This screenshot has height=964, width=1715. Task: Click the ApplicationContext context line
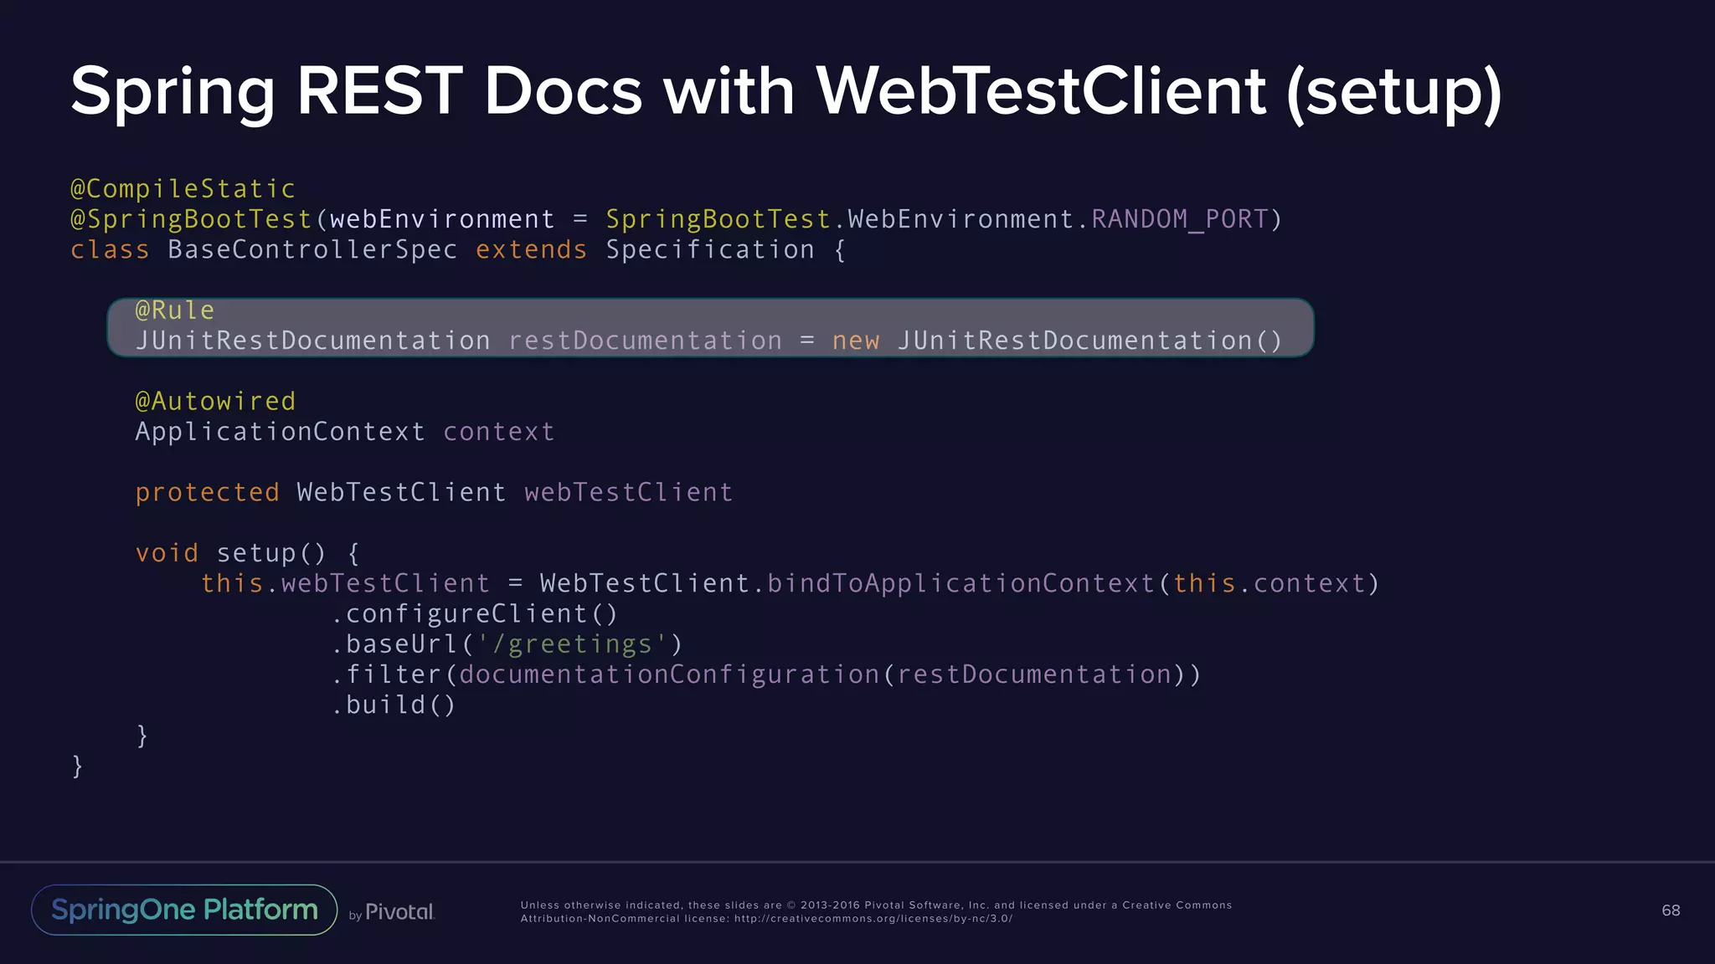click(344, 432)
